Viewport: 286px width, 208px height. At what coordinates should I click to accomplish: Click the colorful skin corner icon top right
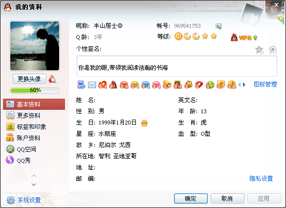coord(280,20)
